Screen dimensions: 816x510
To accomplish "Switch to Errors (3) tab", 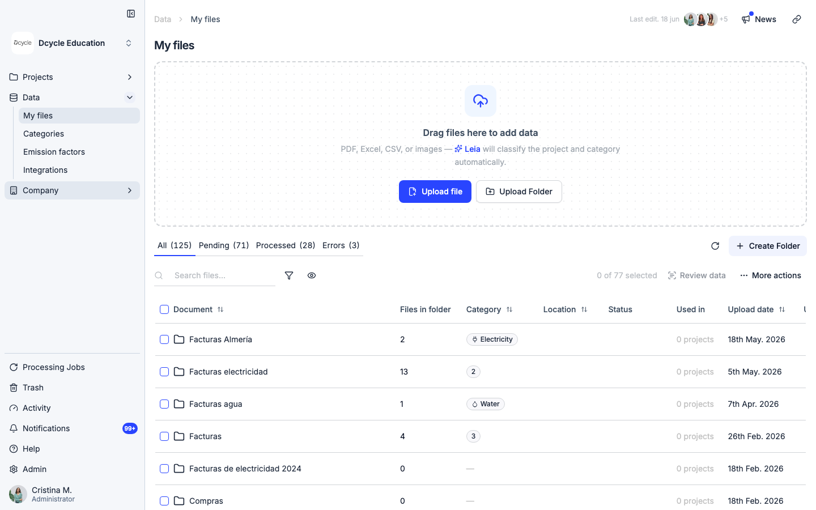I will (341, 245).
